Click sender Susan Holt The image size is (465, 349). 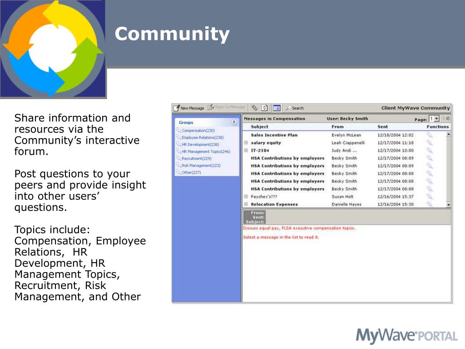342,196
